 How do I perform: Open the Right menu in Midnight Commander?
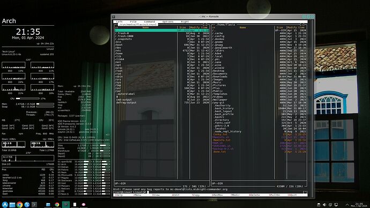[x=185, y=21]
